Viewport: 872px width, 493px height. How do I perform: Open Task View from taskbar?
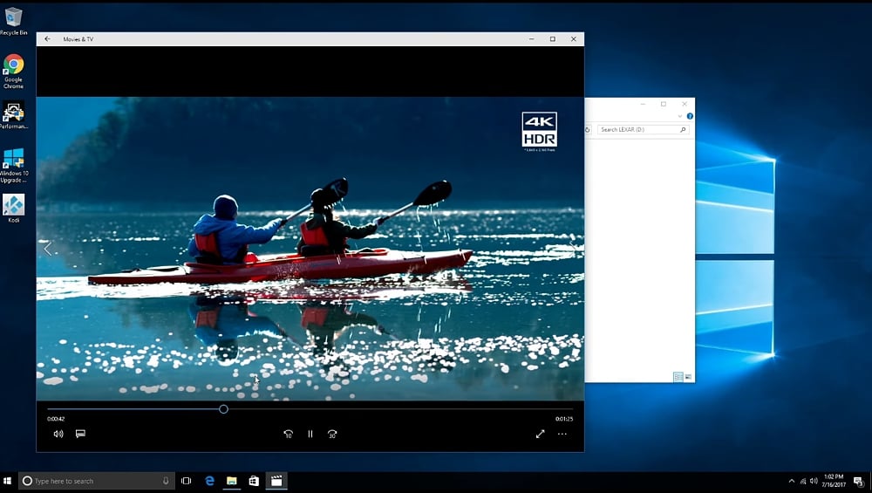[x=187, y=481]
